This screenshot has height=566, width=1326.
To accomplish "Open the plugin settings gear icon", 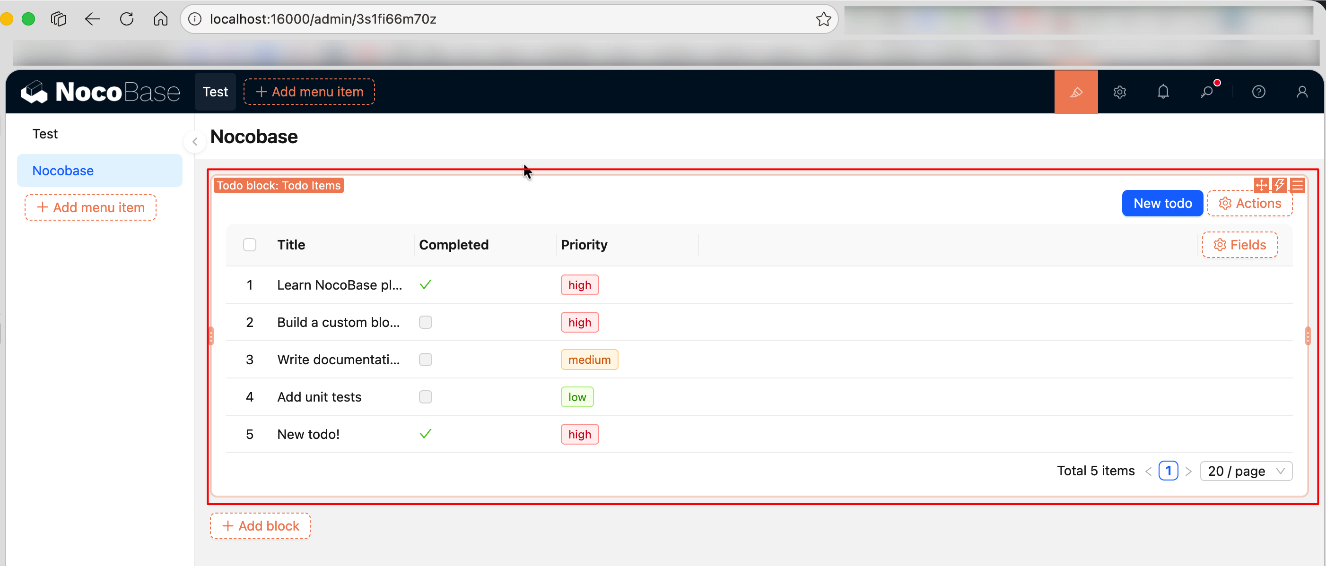I will [x=1120, y=92].
